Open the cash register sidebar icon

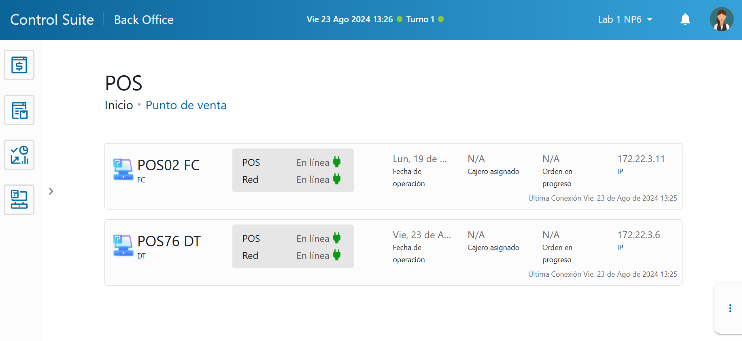19,65
